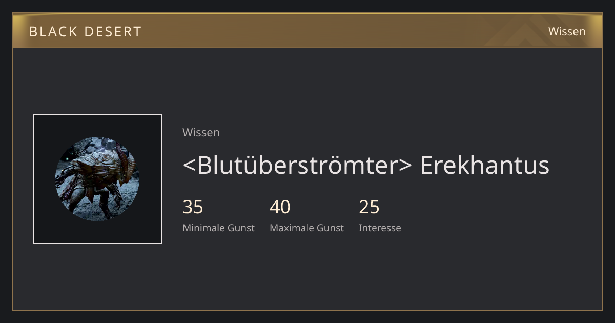Viewport: 615px width, 323px height.
Task: Click the <Blutüberströmter> title prefix
Action: coord(297,165)
